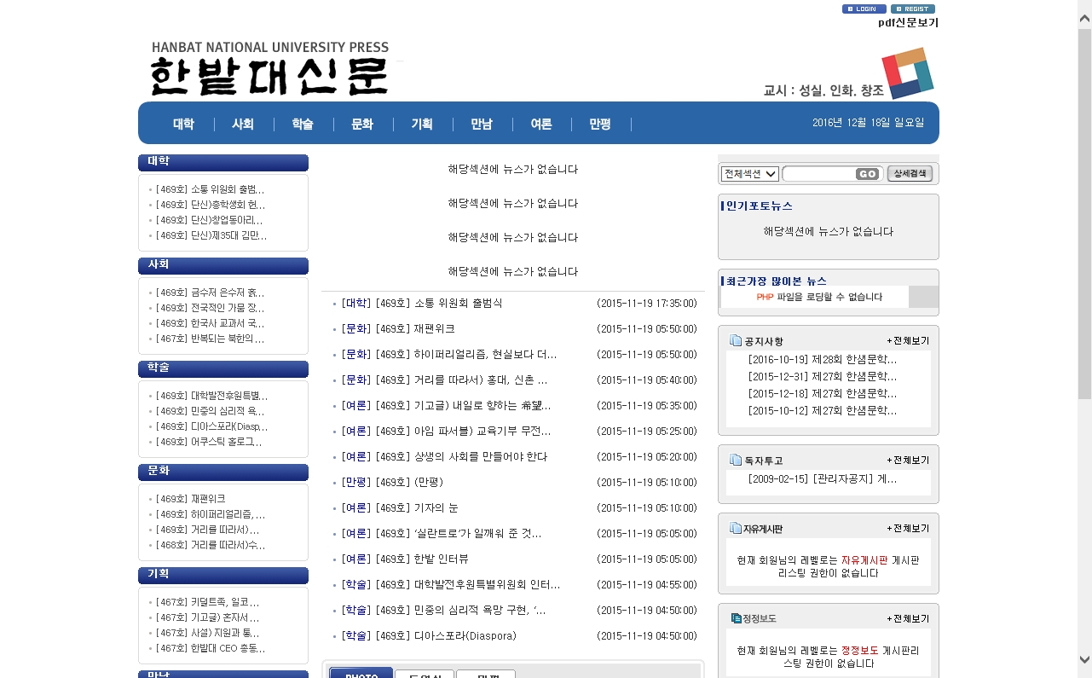Click the 독자투고 document icon
The image size is (1092, 678).
click(736, 460)
